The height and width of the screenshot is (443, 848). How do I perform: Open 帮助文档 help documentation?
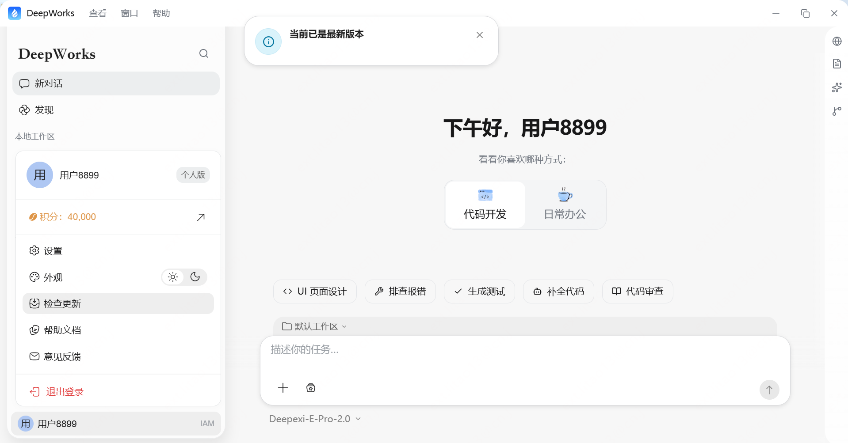[118, 330]
